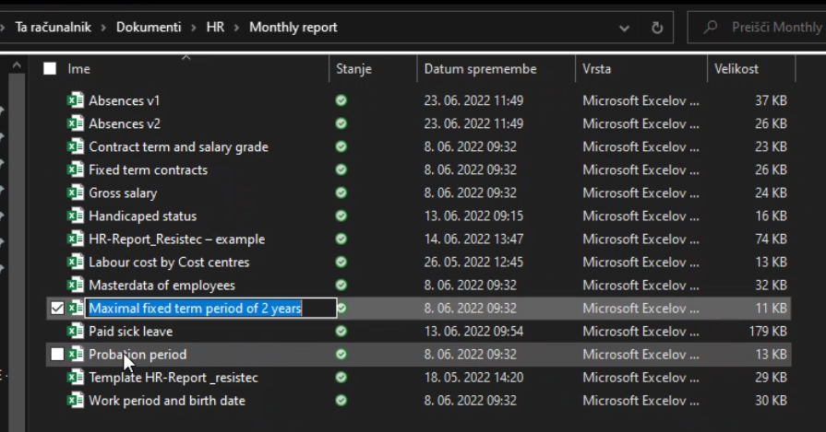This screenshot has width=826, height=432.
Task: Select file Masterdata of employees
Action: (x=162, y=286)
